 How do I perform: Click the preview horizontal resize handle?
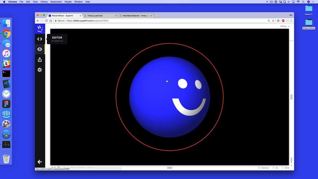169,168
